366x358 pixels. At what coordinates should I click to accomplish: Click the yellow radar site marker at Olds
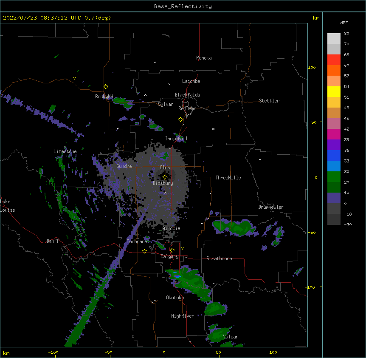point(165,177)
